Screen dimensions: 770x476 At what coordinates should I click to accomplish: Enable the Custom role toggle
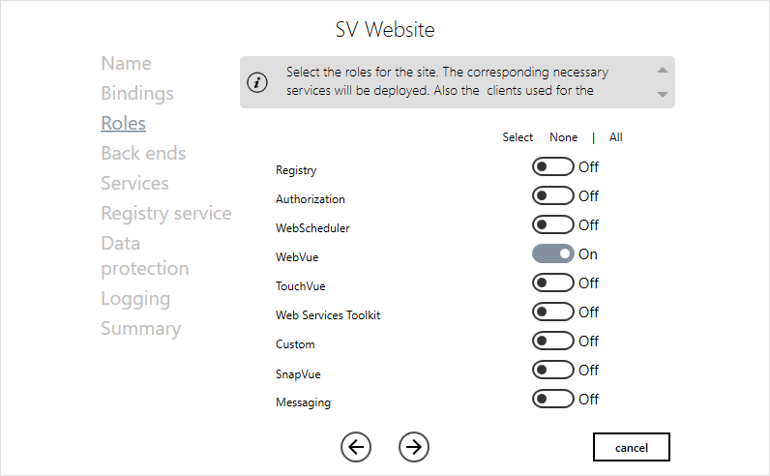tap(552, 342)
